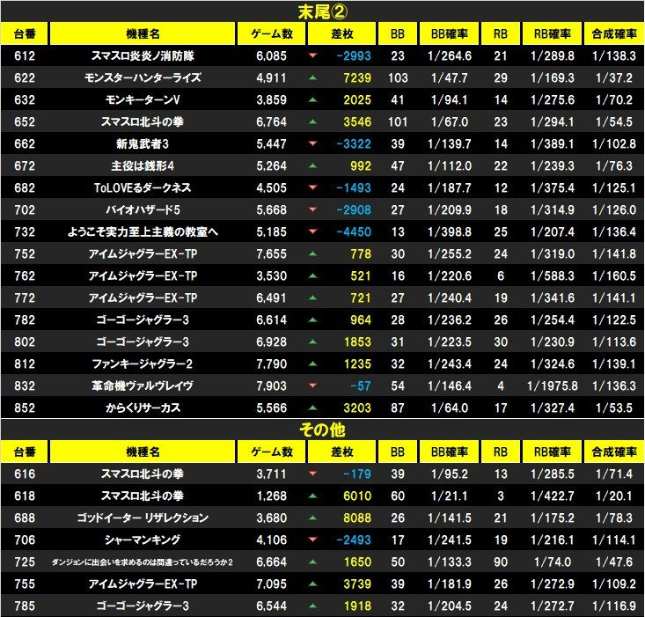
Task: Click the ゲーム数 header in the top table
Action: [x=272, y=33]
